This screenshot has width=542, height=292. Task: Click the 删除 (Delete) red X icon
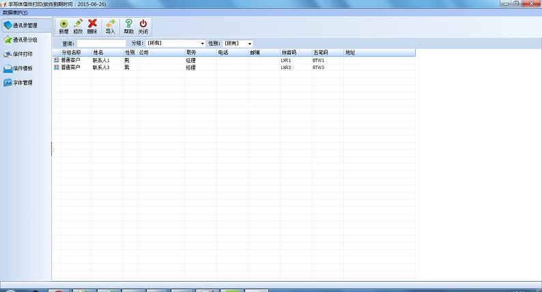[92, 25]
